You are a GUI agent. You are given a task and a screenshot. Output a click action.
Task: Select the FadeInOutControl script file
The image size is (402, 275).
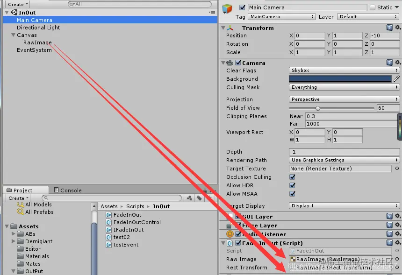[133, 222]
